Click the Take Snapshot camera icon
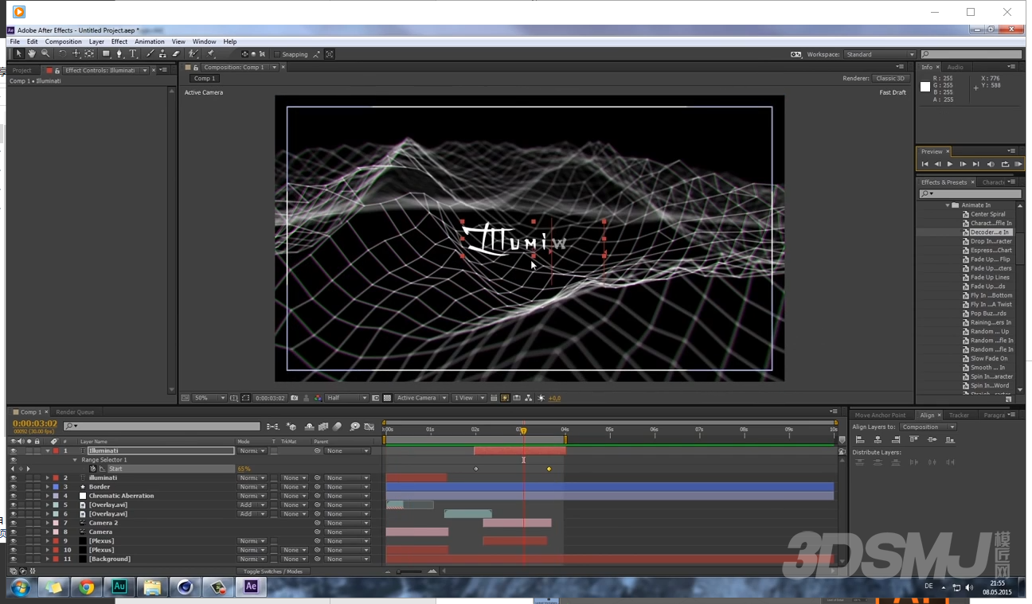 (x=295, y=398)
